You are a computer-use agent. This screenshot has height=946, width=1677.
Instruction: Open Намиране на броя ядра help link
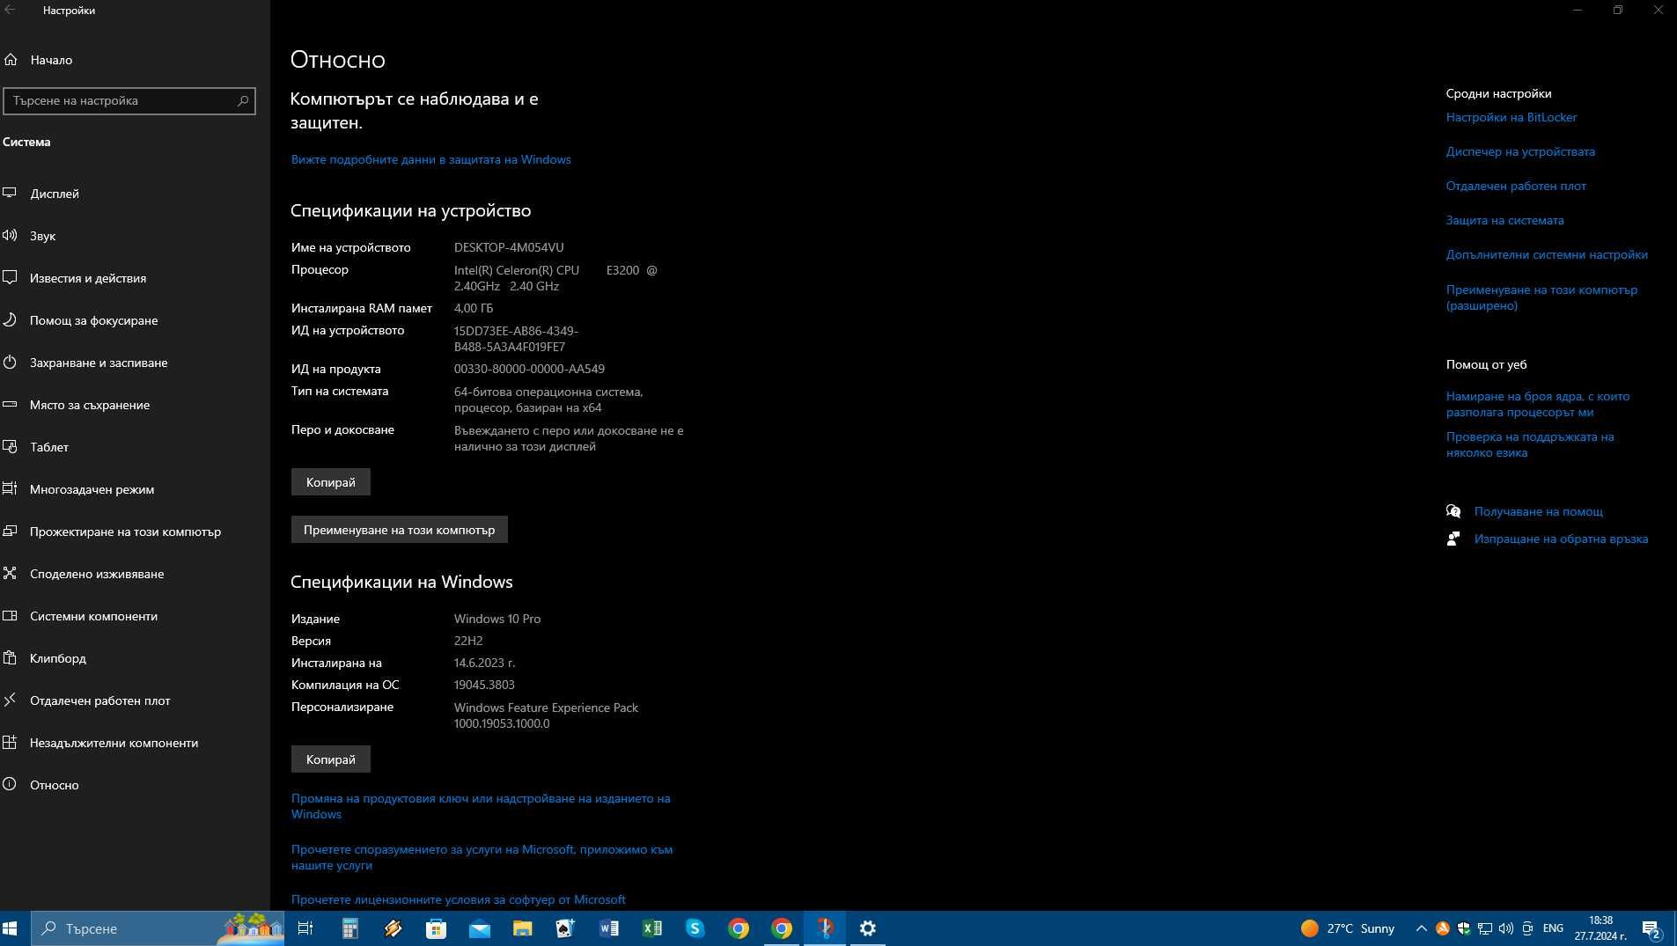1537,404
